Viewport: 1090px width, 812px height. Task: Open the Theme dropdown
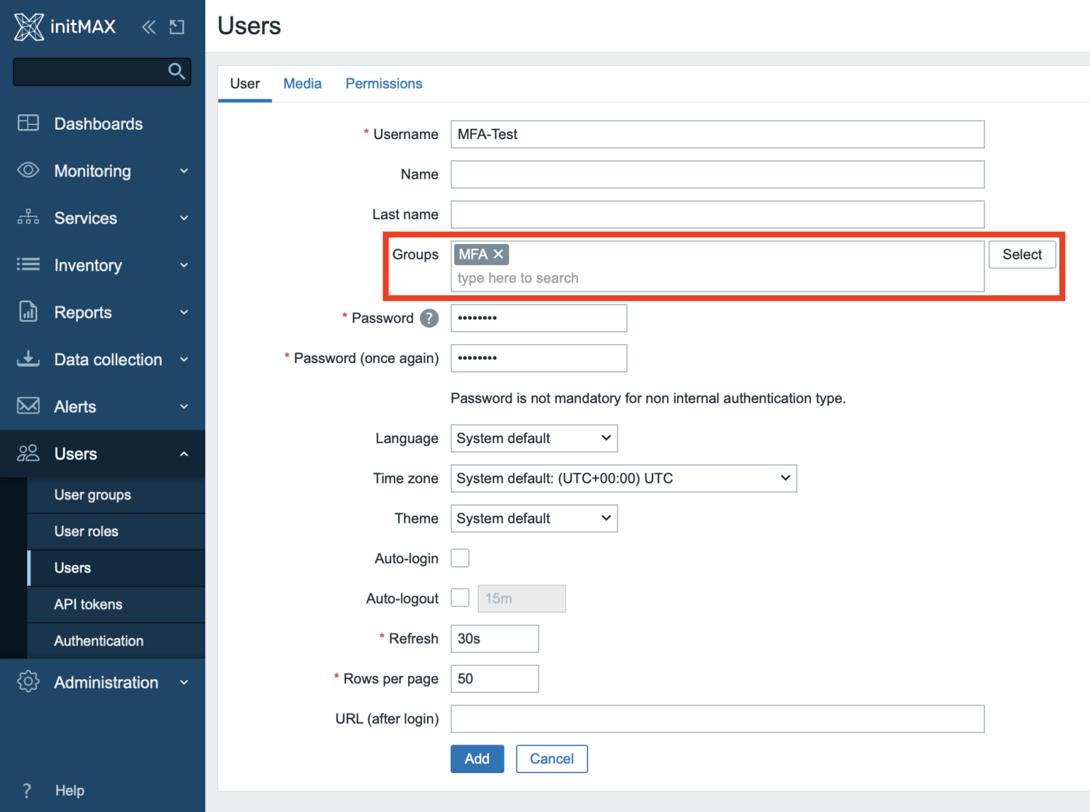coord(534,518)
